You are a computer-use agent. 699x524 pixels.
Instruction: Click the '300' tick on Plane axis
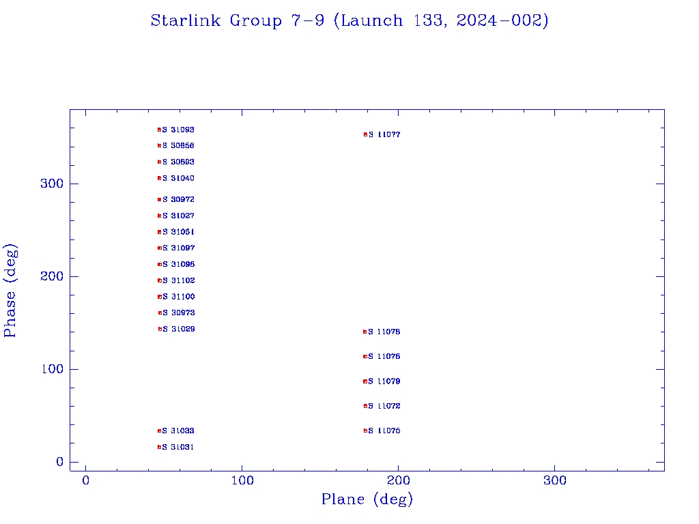554,480
